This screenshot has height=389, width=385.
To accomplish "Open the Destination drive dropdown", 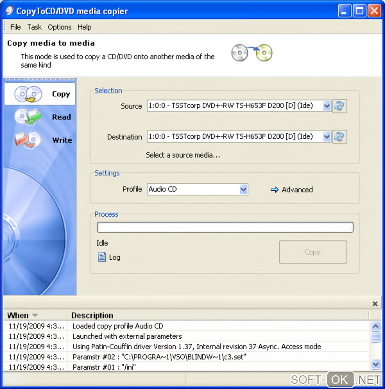I will coord(327,137).
